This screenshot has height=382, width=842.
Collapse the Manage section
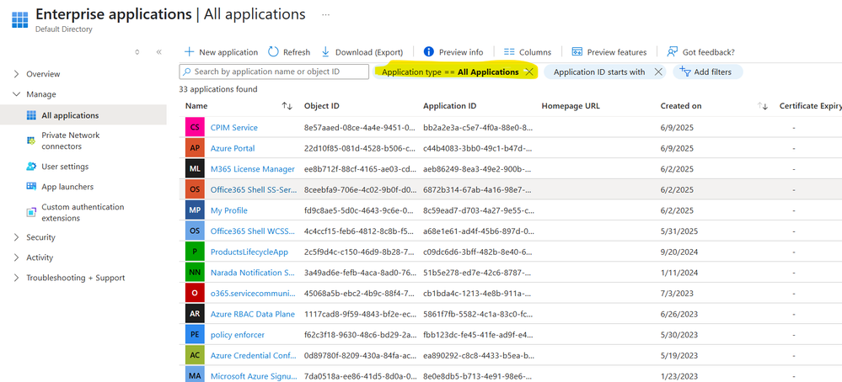[16, 94]
